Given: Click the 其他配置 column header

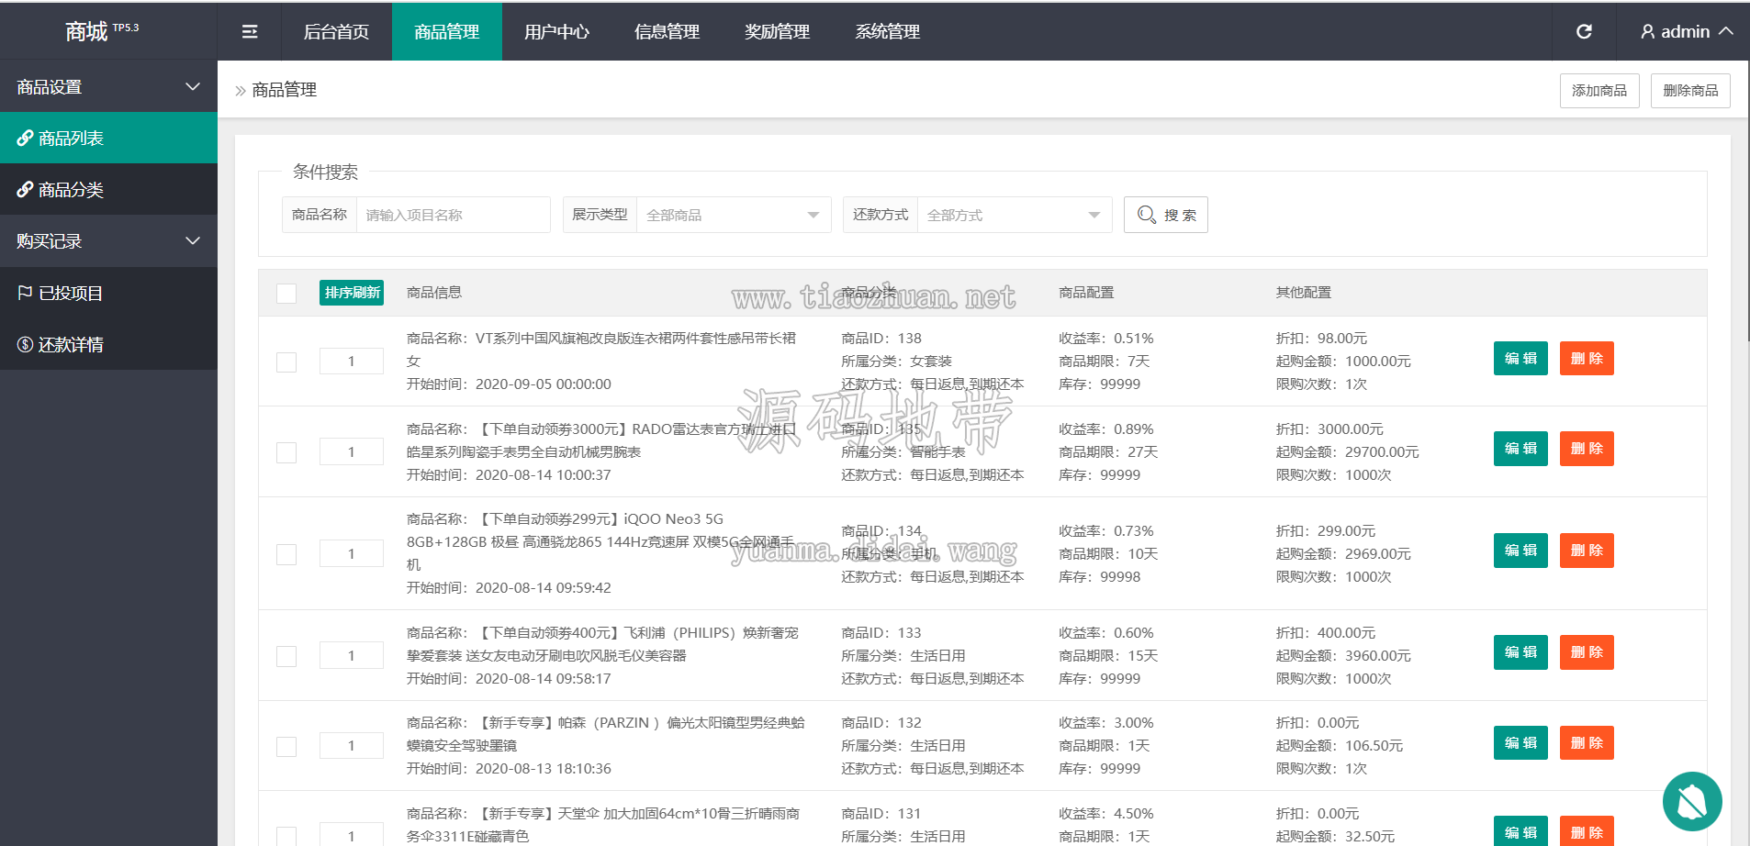Looking at the screenshot, I should (x=1303, y=293).
